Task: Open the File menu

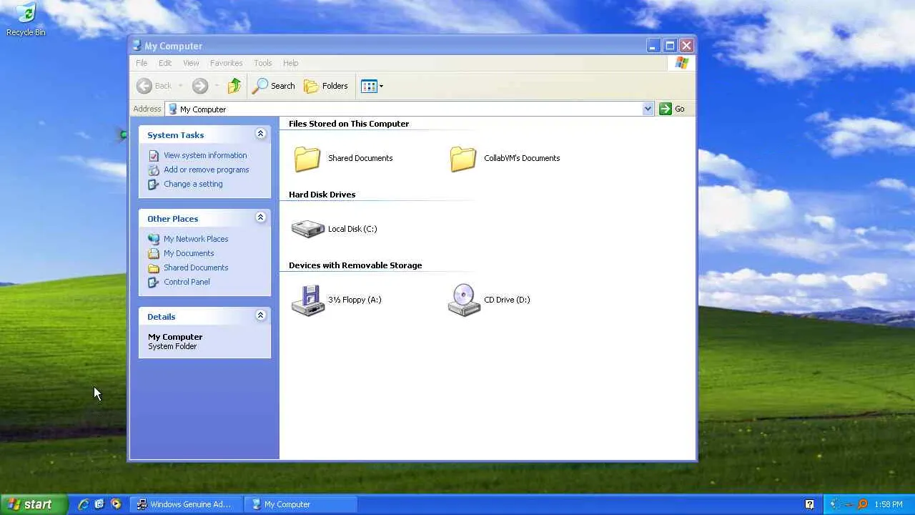Action: tap(142, 63)
